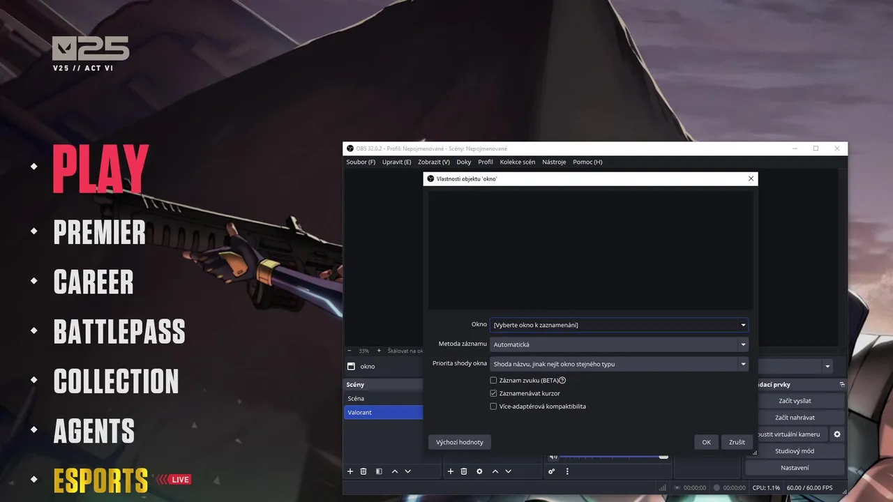The height and width of the screenshot is (502, 893).
Task: Select the Scéna scene in list
Action: pos(383,398)
